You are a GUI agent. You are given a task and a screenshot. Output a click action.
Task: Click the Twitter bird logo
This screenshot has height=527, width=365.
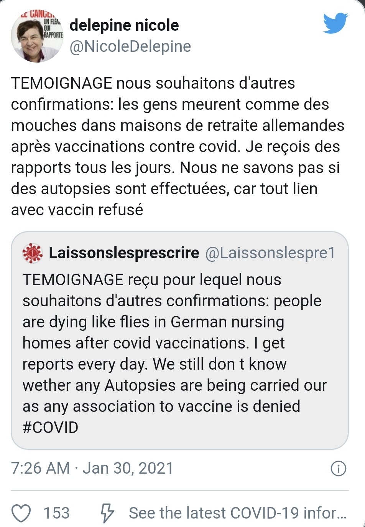pos(335,23)
